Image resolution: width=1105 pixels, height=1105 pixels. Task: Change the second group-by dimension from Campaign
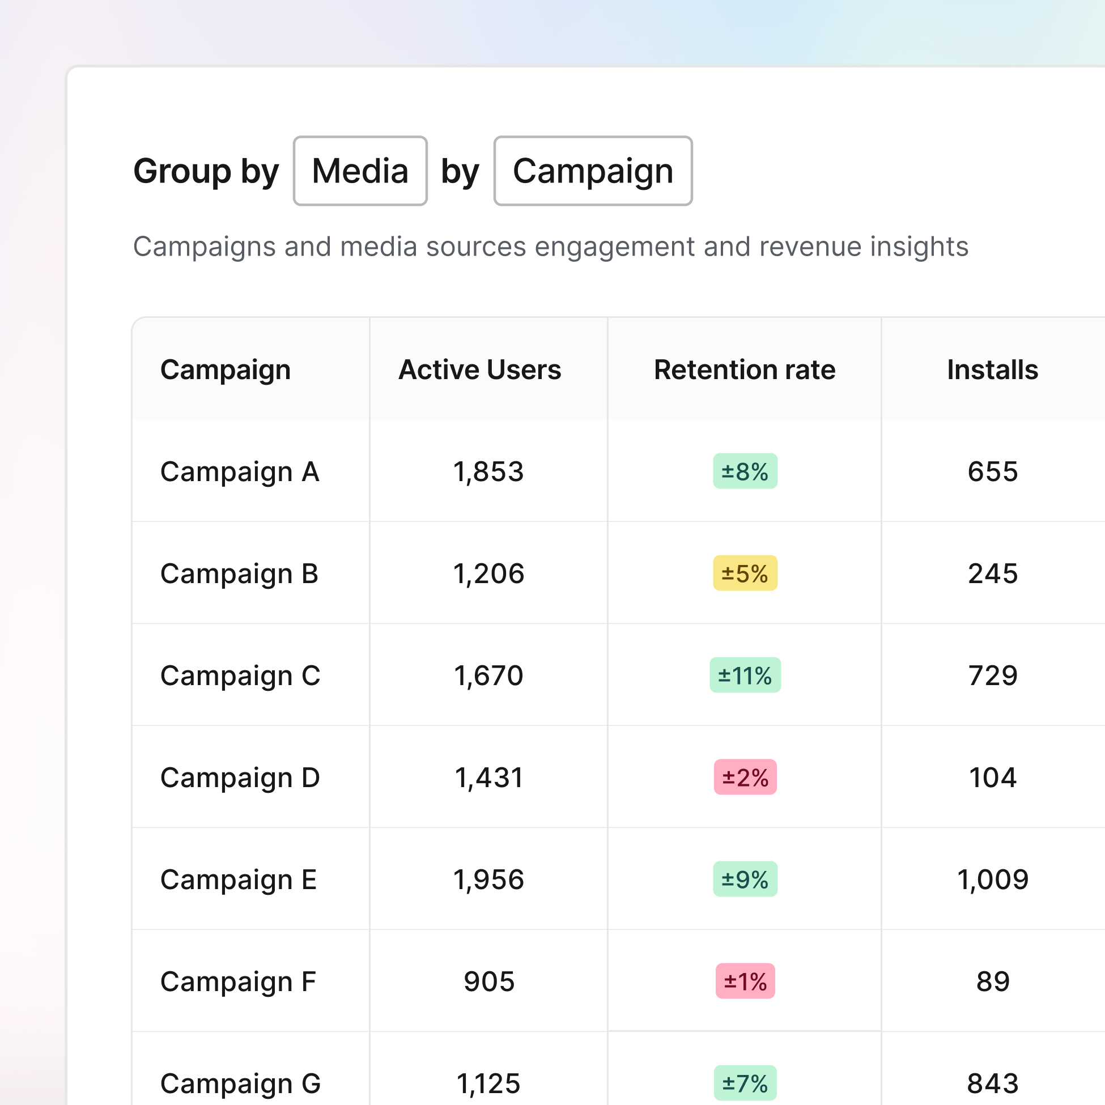point(593,171)
